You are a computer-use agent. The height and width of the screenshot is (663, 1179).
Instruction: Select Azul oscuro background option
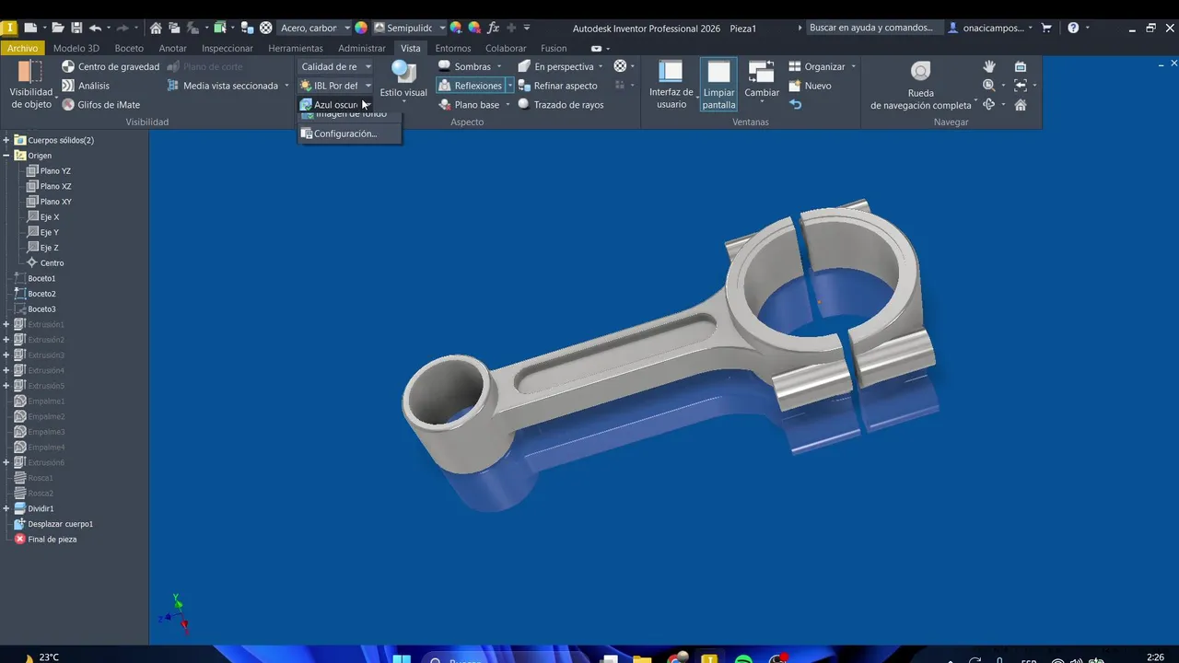coord(336,105)
